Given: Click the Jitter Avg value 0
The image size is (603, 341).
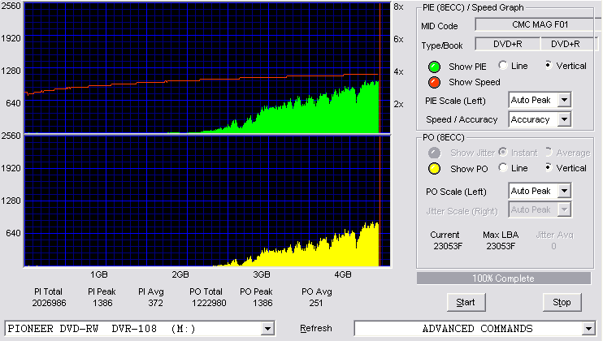Looking at the screenshot, I should tap(553, 246).
